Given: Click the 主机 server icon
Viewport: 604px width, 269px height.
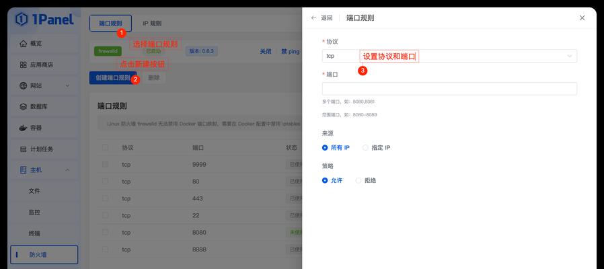Looking at the screenshot, I should click(x=23, y=170).
